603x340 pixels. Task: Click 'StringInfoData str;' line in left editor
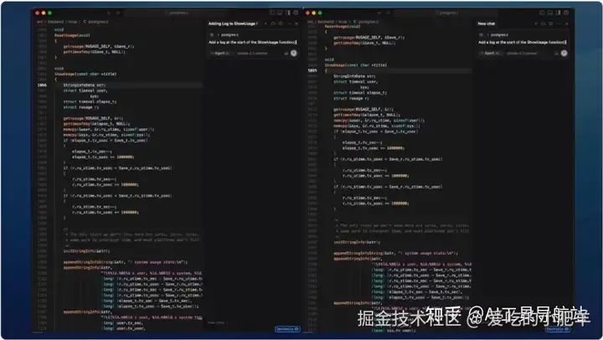pos(85,85)
